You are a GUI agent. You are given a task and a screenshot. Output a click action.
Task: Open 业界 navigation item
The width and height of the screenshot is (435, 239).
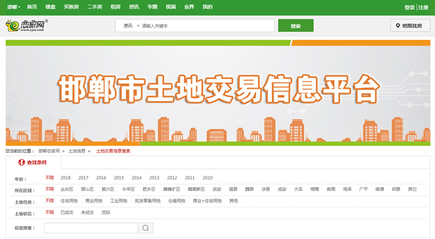pos(189,7)
